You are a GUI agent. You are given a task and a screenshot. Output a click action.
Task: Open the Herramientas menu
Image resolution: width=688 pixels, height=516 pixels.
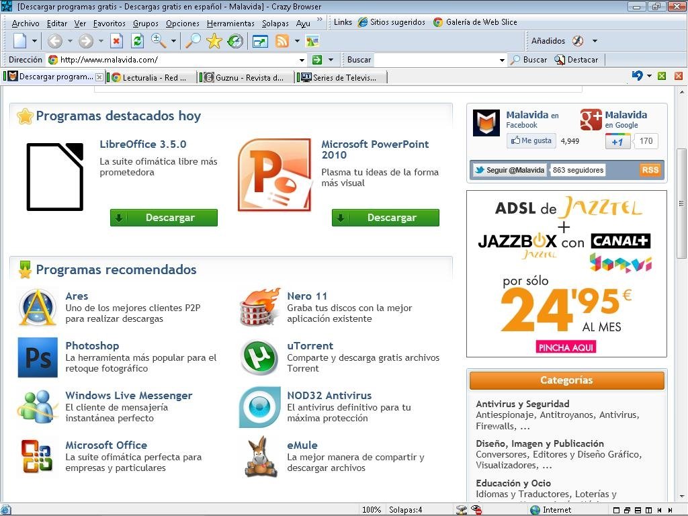[230, 24]
